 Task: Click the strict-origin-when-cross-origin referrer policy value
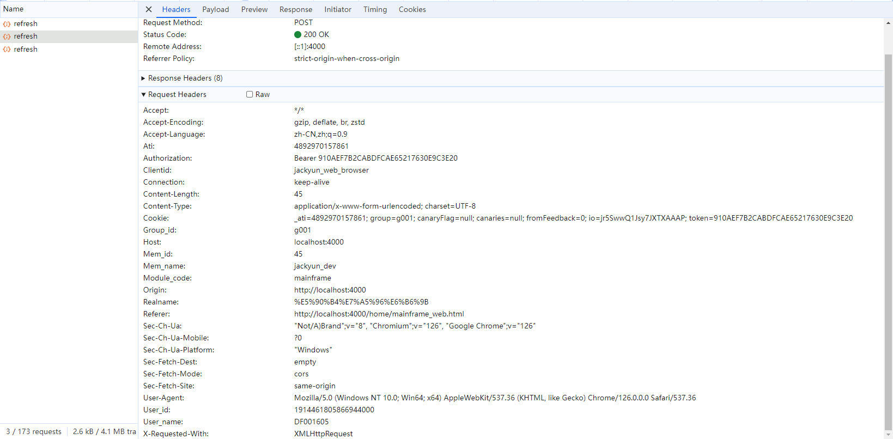point(347,59)
